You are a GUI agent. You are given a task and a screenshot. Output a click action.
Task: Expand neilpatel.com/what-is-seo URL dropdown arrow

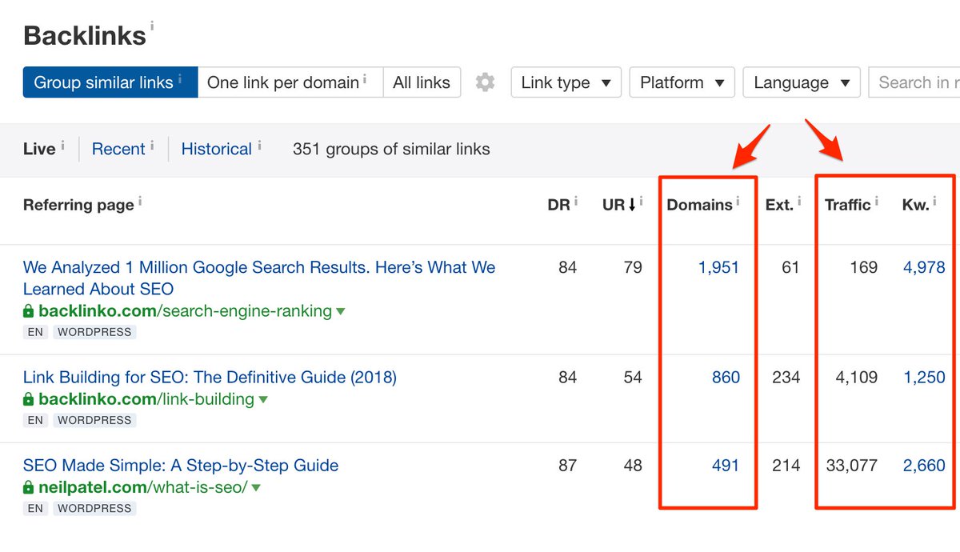click(257, 487)
